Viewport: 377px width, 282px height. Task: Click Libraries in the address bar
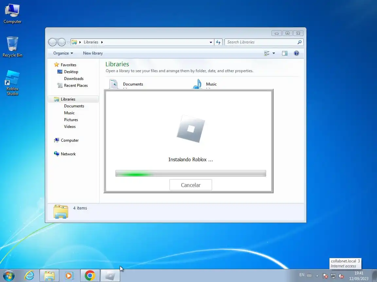pos(91,42)
